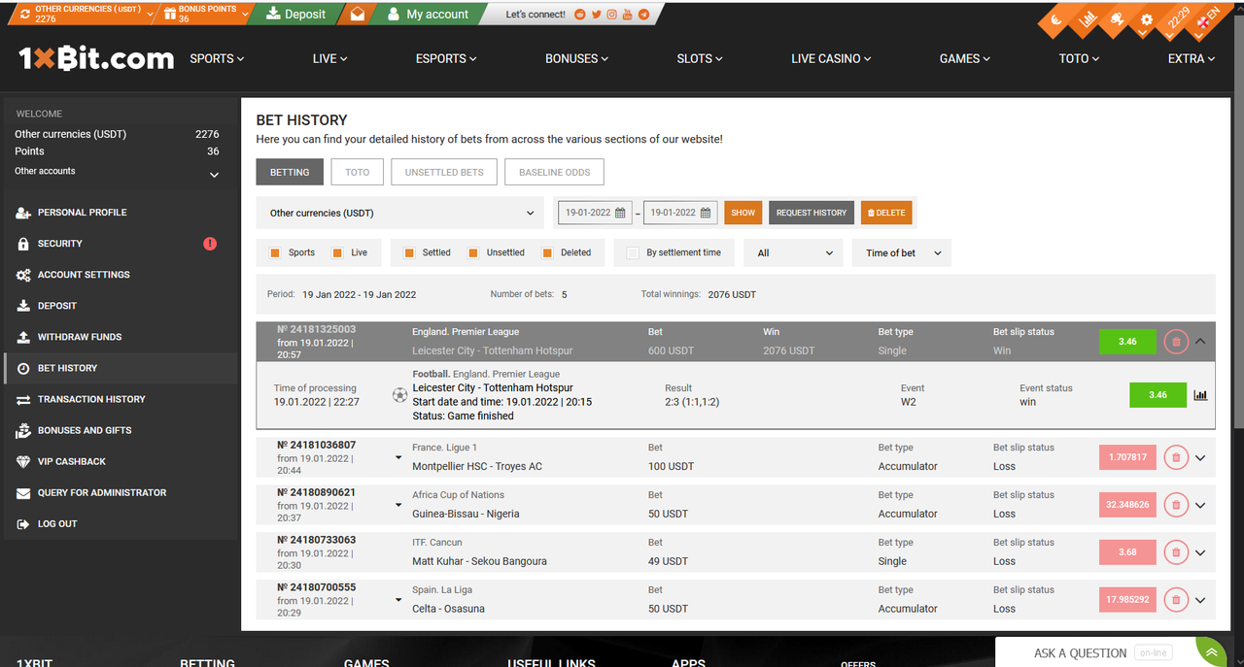Click the football icon next to Leicester City
1244x667 pixels.
(399, 395)
